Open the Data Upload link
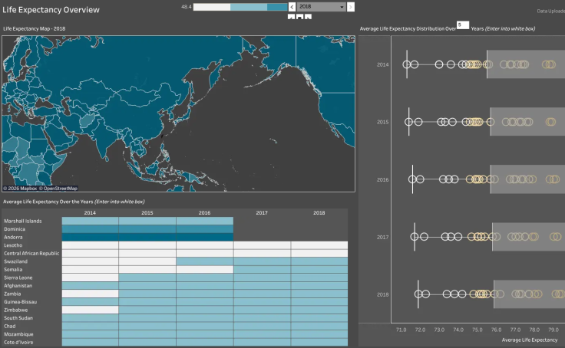The image size is (565, 348). coord(550,11)
